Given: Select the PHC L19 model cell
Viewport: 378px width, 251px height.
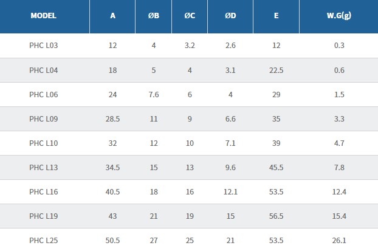Looking at the screenshot, I should point(44,216).
